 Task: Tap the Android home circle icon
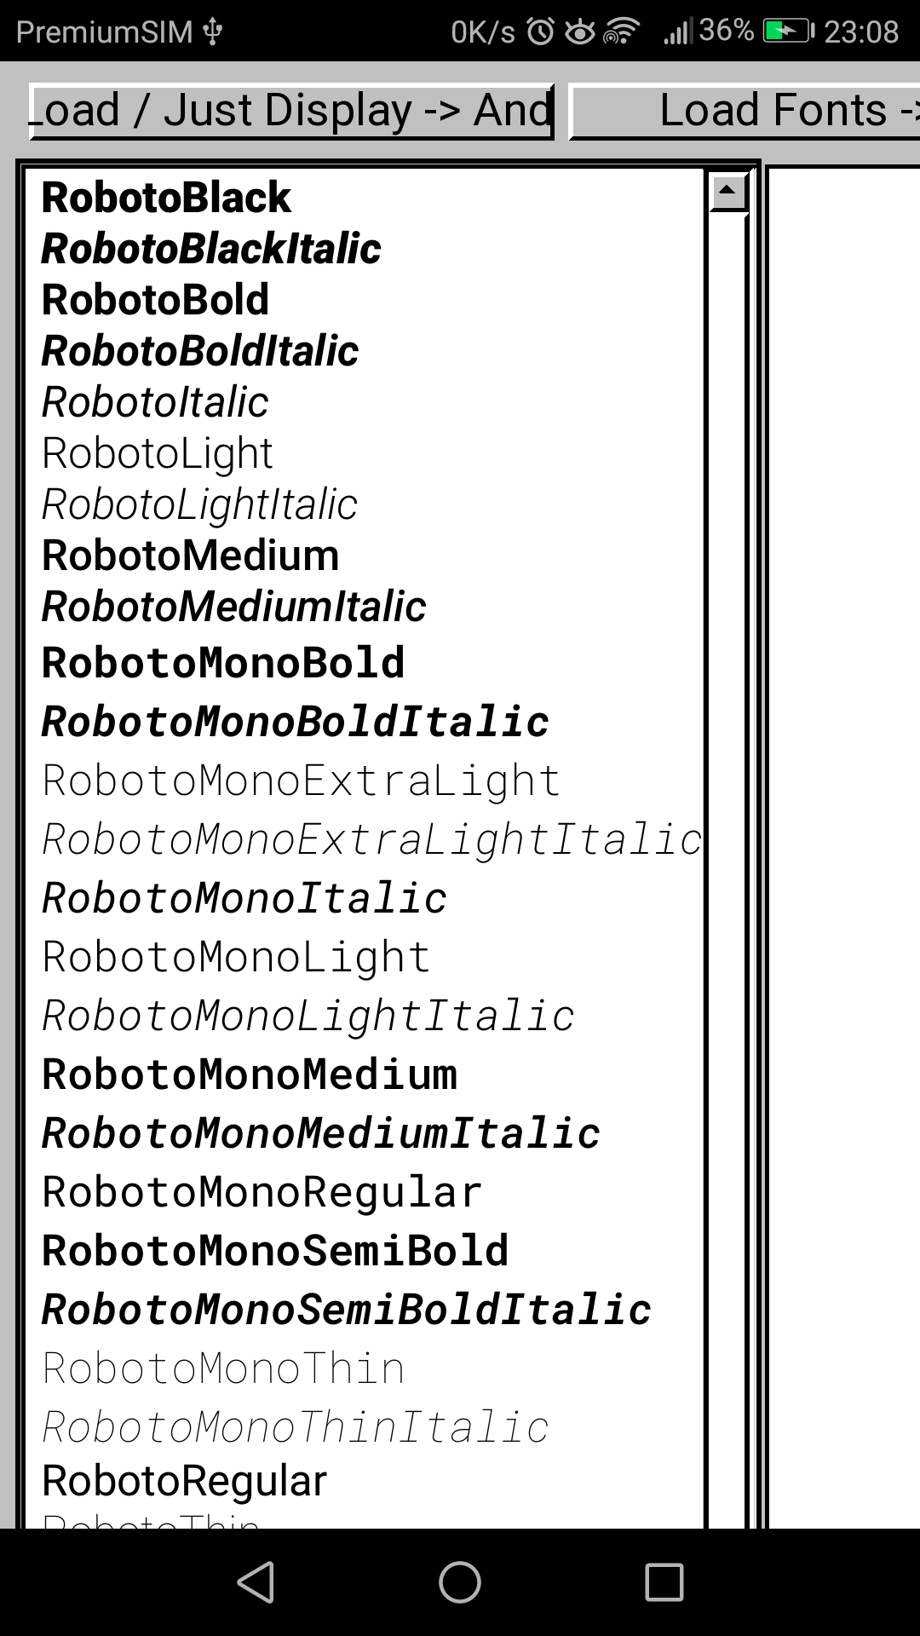[460, 1582]
